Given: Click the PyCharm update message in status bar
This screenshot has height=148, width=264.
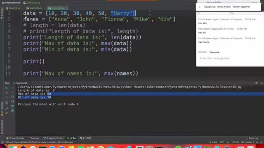Looking at the screenshot, I should (x=39, y=142).
